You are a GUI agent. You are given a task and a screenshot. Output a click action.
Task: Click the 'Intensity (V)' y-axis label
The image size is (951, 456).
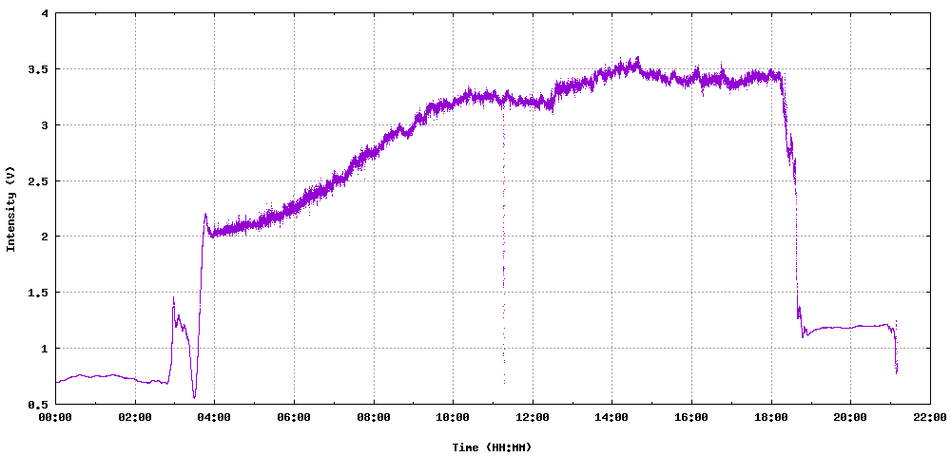10,208
